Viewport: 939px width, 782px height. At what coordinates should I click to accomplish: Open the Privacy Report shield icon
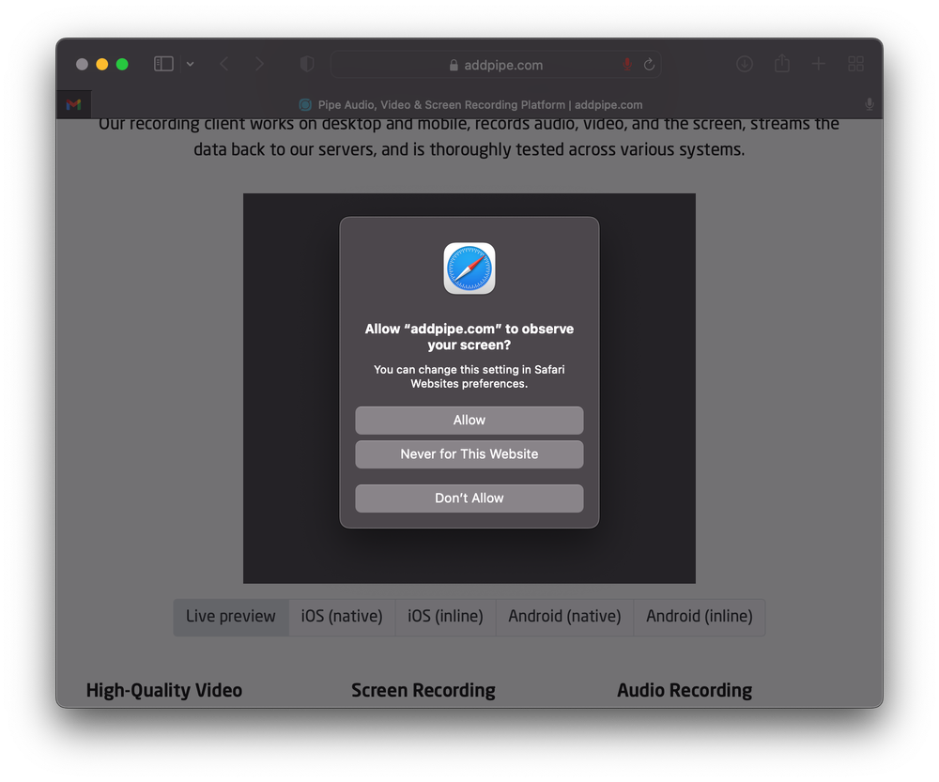coord(306,64)
